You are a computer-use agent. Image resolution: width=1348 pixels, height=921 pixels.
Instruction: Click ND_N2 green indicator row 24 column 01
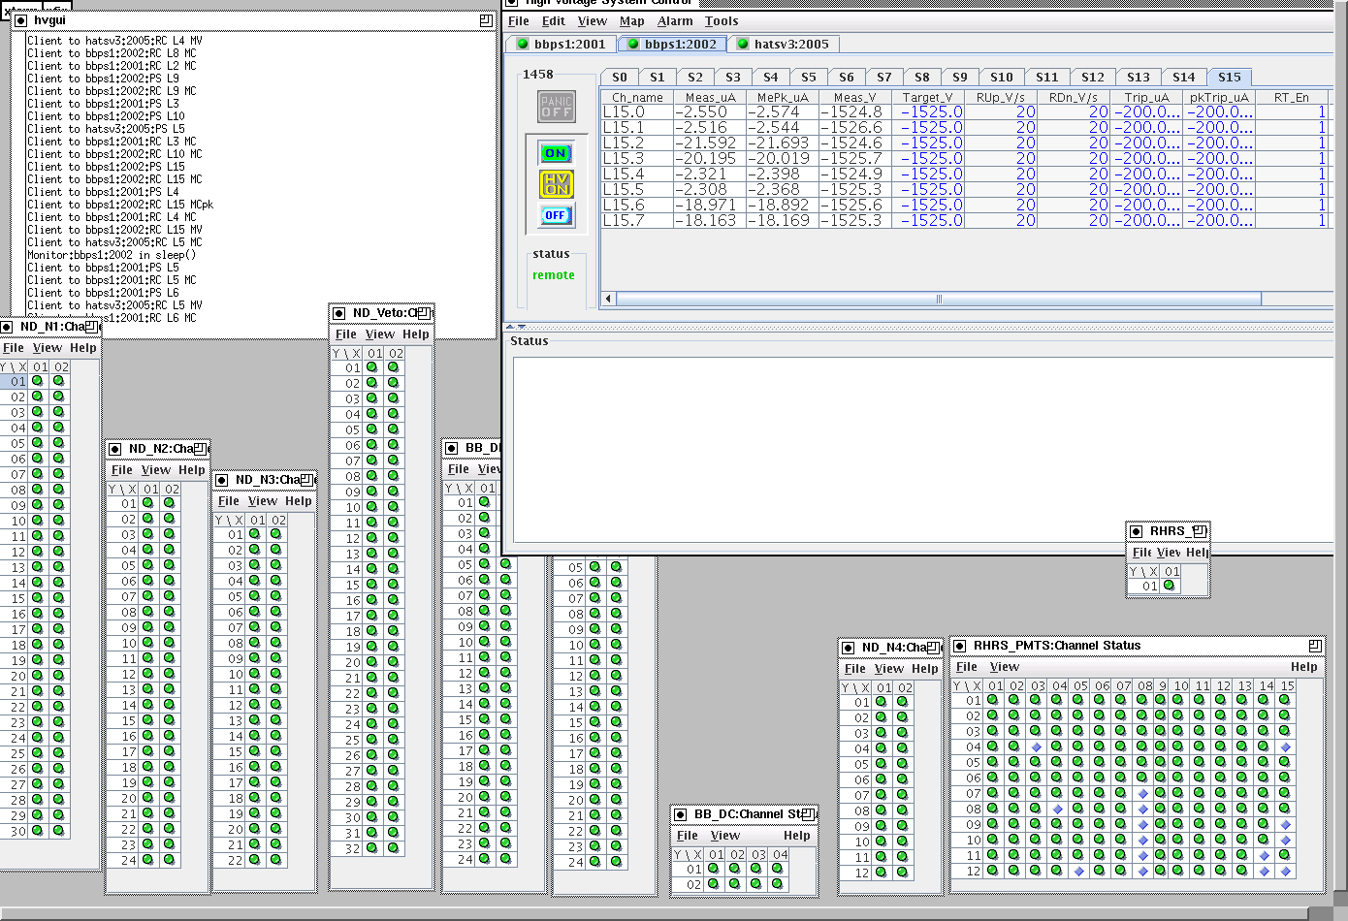(x=148, y=859)
